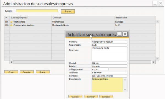Click Cancelar in the Actualizar dialog
Image resolution: width=165 pixels, height=99 pixels.
pos(106,97)
